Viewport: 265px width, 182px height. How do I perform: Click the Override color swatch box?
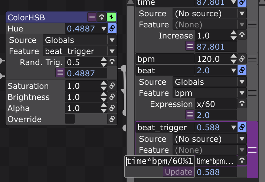70,119
